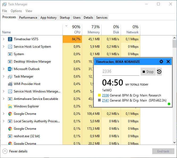Sort processes by the CPU column header
177x158 pixels.
click(72, 30)
